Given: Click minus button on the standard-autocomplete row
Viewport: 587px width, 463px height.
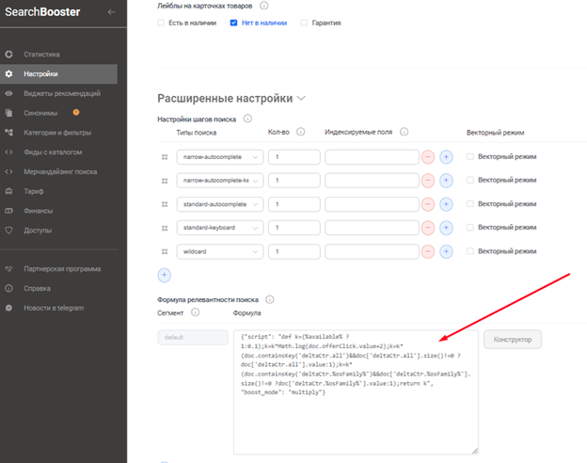Looking at the screenshot, I should [x=428, y=204].
